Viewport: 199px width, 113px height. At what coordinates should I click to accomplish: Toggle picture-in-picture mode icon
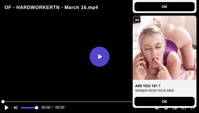tap(175, 108)
